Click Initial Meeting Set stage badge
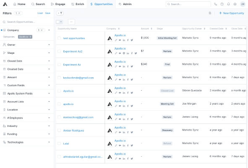Image resolution: width=248 pixels, height=168 pixels. coord(167,38)
